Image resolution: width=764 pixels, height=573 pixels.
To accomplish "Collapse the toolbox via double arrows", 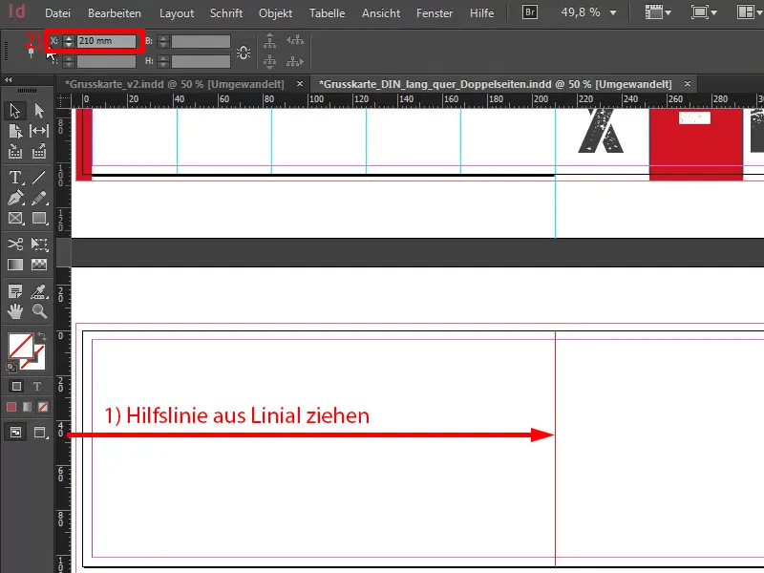I will [9, 80].
